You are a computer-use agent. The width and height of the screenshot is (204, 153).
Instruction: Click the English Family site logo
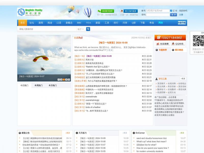click(x=29, y=12)
